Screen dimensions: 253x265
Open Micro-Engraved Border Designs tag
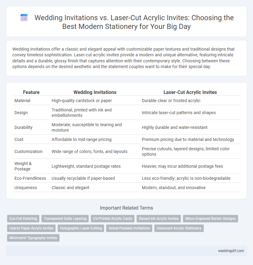coord(211,219)
